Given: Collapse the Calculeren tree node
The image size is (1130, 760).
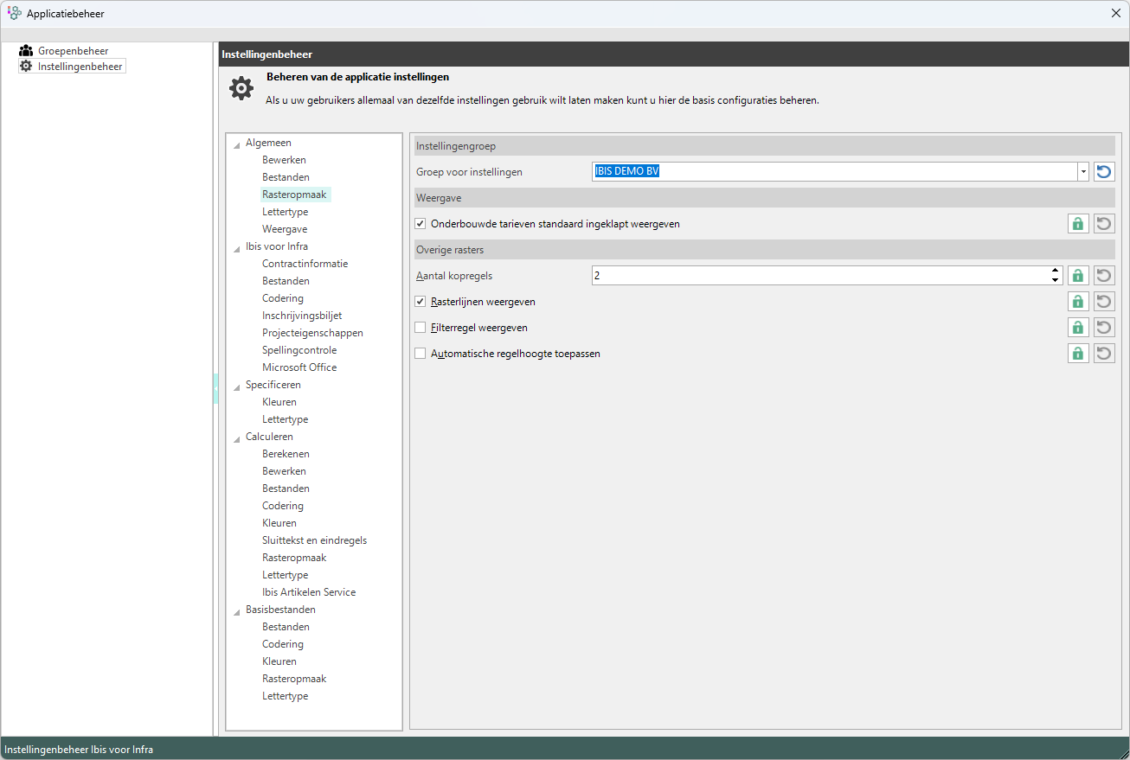Looking at the screenshot, I should (x=237, y=437).
